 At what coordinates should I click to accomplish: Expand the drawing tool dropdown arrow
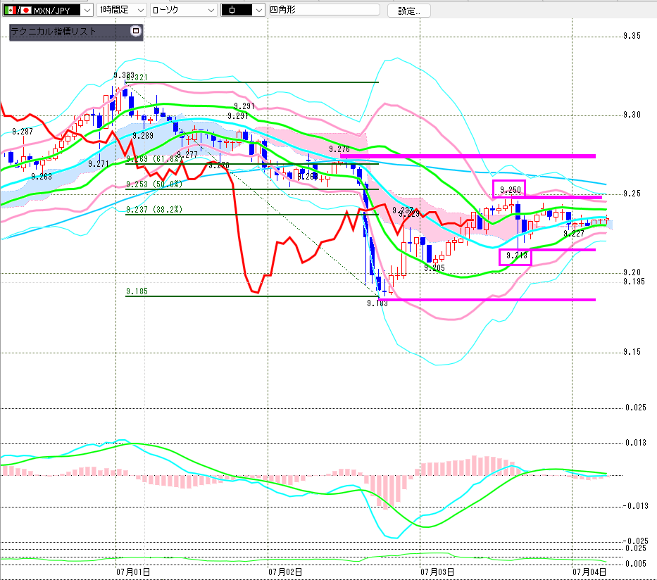[x=259, y=10]
